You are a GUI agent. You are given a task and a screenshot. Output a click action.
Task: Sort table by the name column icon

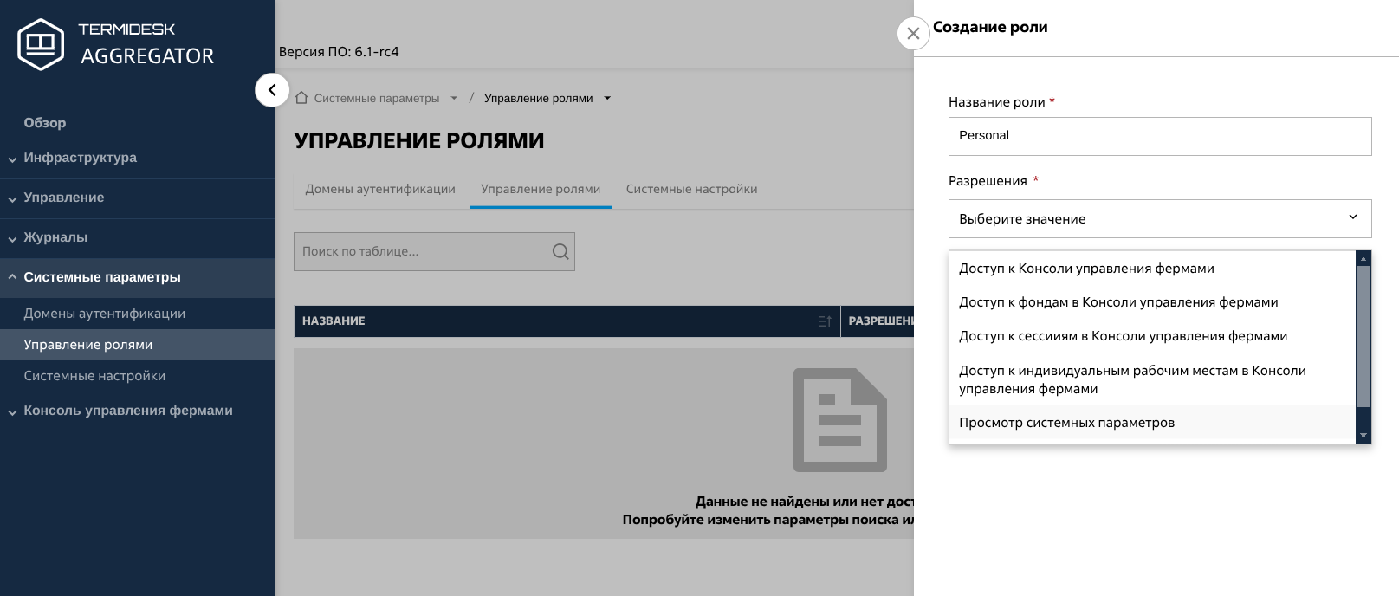(824, 321)
